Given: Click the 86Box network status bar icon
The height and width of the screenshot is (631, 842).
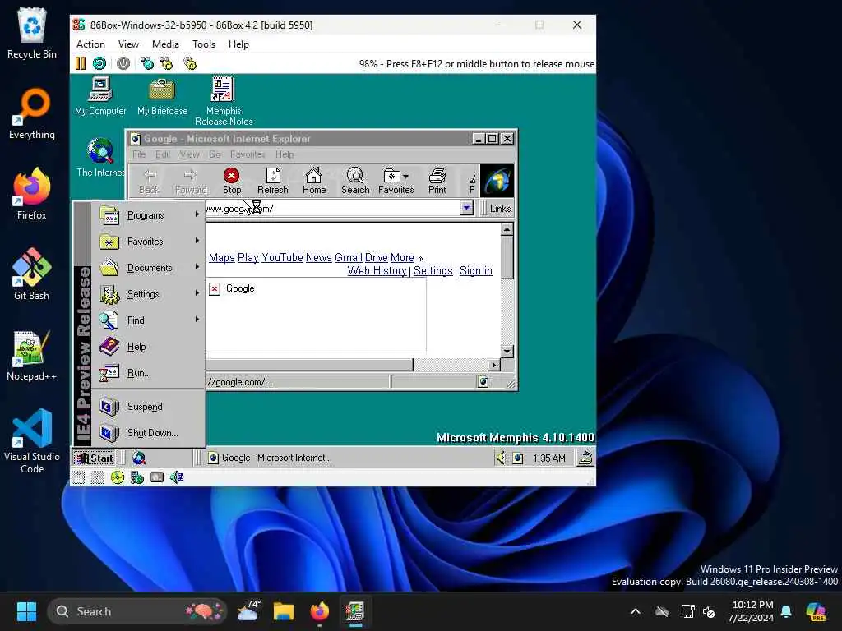Looking at the screenshot, I should (137, 477).
